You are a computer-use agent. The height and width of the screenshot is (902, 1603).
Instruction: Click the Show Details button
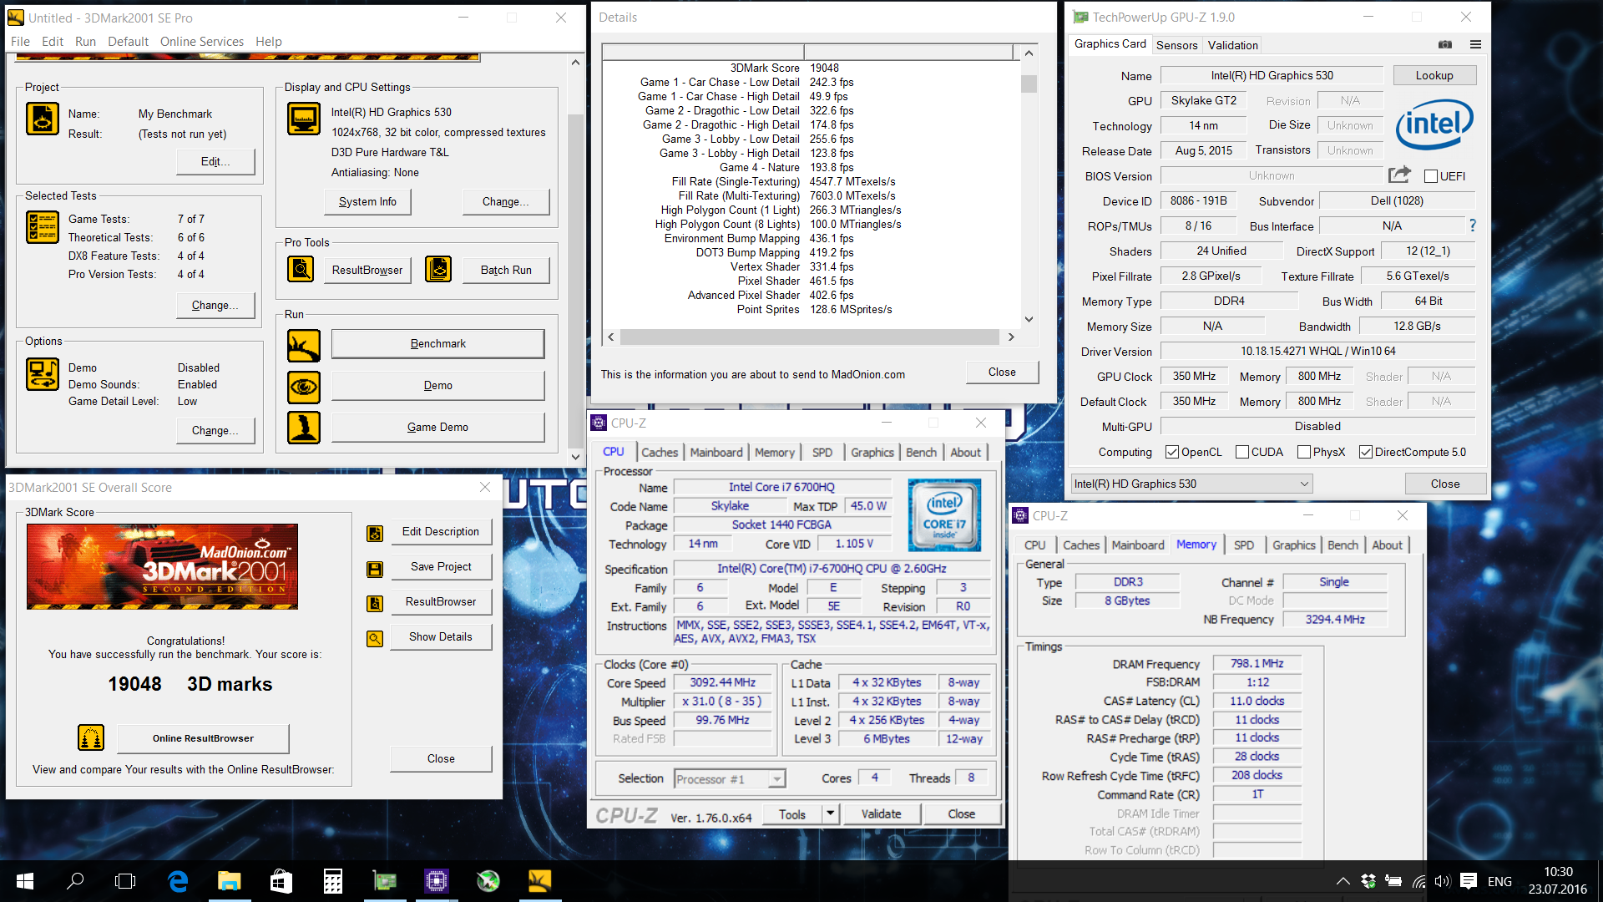[440, 636]
